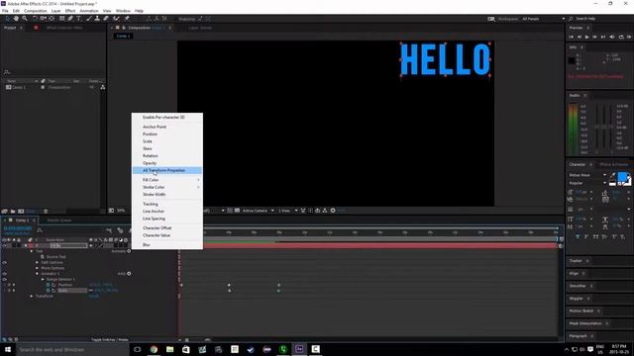
Task: Toggle audio mute in Preview panel
Action: [x=612, y=37]
